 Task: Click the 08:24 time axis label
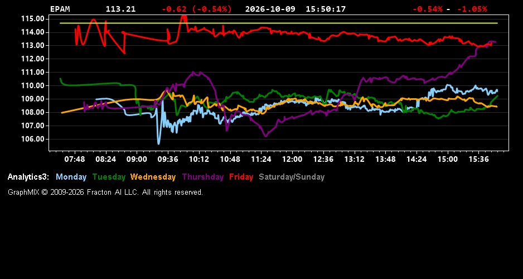106,159
